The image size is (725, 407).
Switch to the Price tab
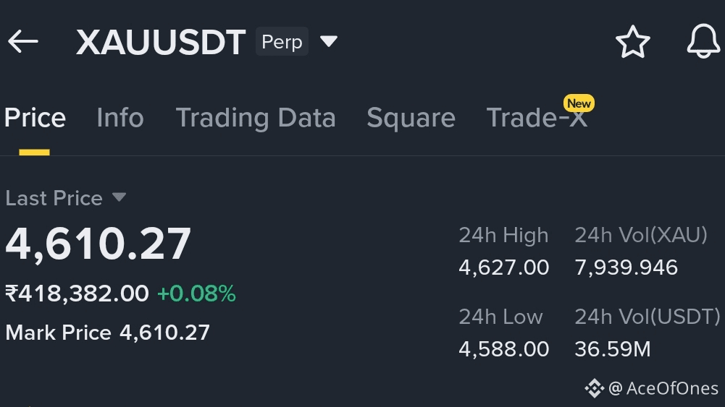point(35,118)
